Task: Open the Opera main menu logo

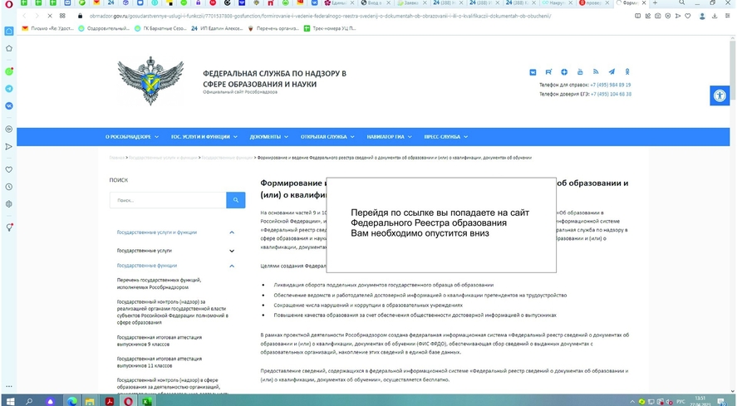Action: pos(9,4)
